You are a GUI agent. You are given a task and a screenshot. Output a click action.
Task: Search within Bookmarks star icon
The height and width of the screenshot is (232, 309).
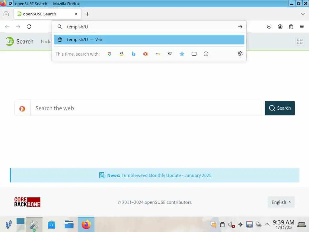coord(182,54)
